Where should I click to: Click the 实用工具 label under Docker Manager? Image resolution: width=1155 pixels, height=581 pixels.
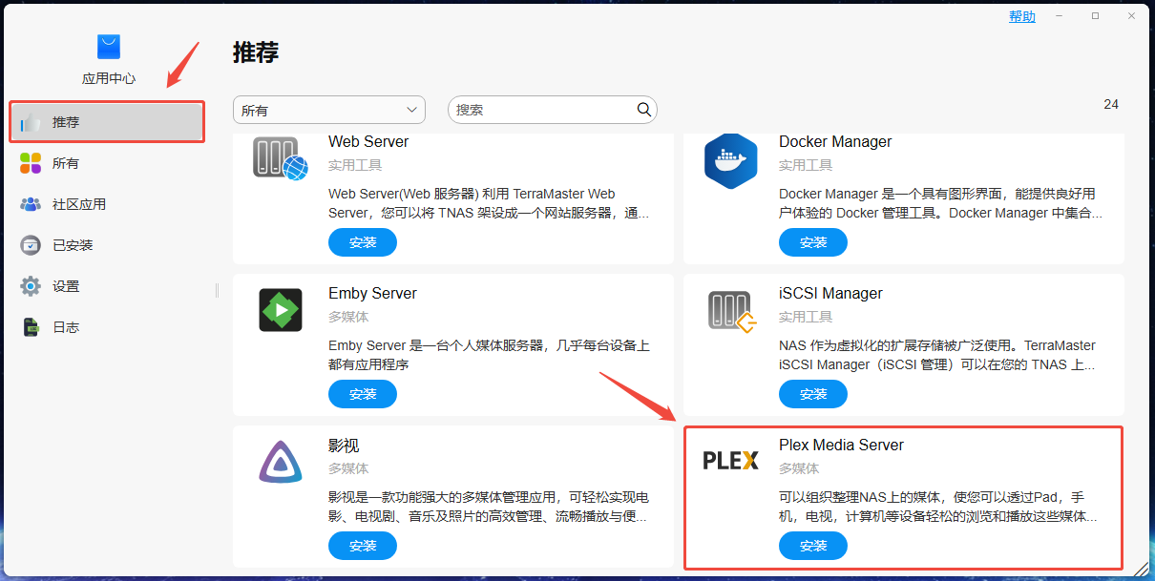(806, 165)
